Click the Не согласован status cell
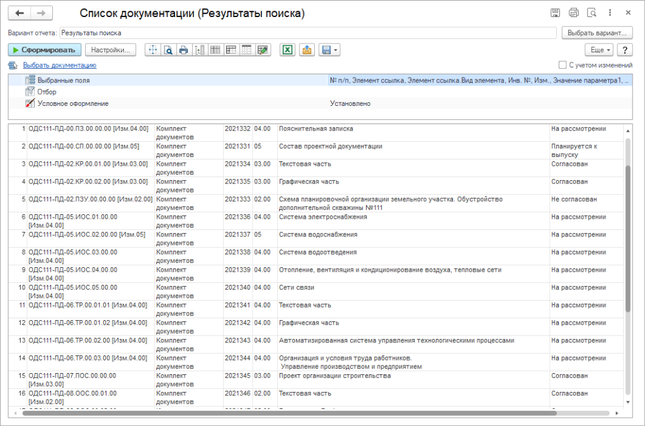 pyautogui.click(x=587, y=204)
